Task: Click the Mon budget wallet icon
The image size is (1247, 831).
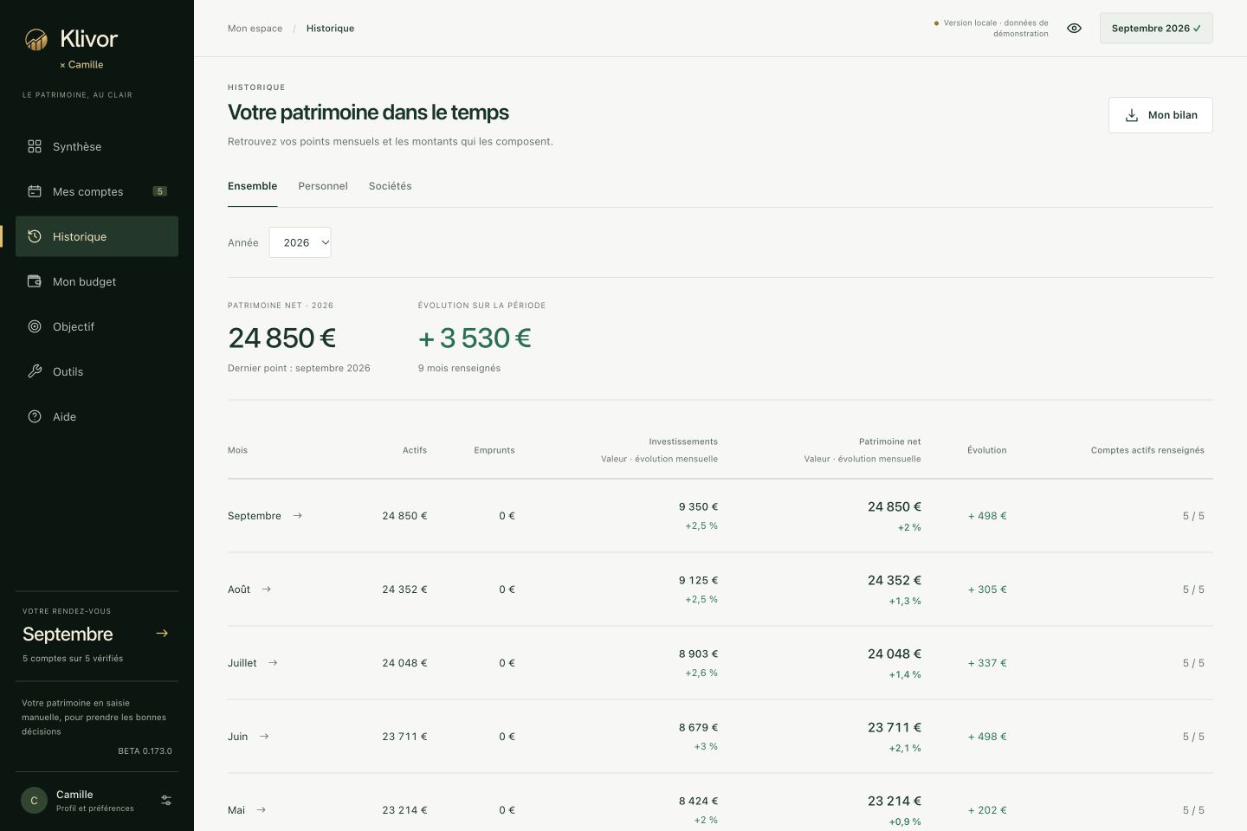Action: (35, 281)
